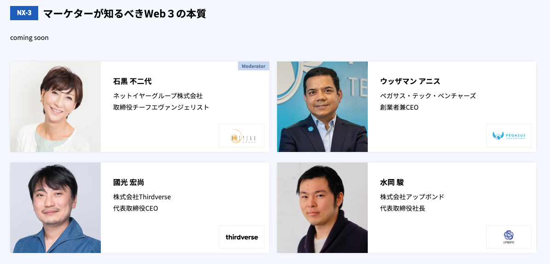Click the 'coming soon' description text
The height and width of the screenshot is (264, 550).
[29, 38]
